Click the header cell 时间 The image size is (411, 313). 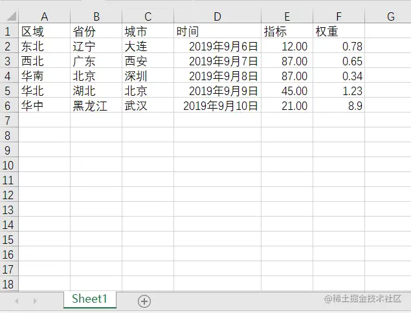pos(217,32)
